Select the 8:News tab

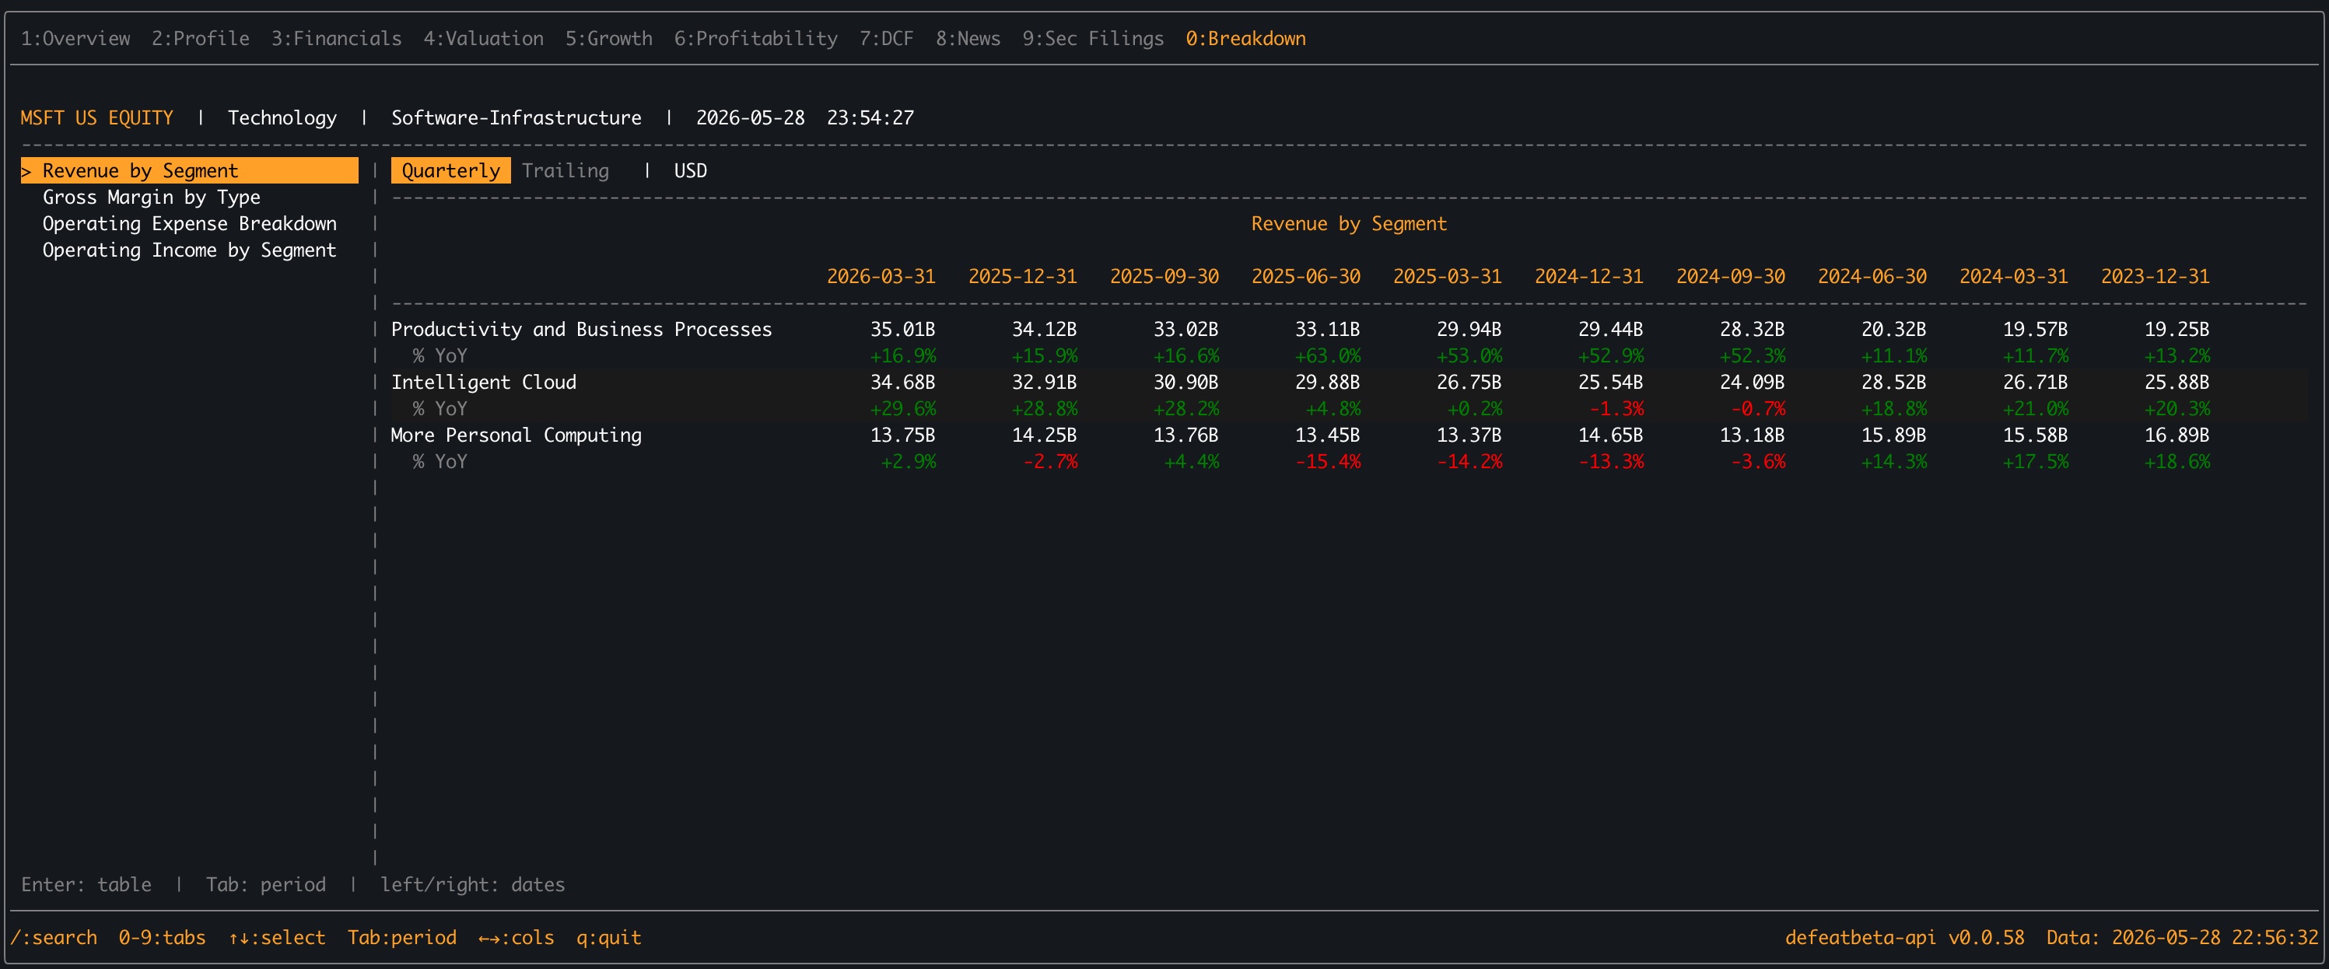[968, 39]
